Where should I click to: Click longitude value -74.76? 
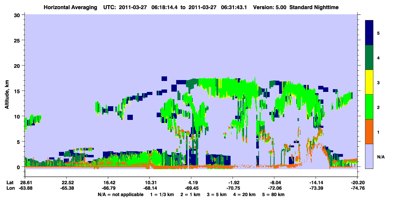coord(357,188)
